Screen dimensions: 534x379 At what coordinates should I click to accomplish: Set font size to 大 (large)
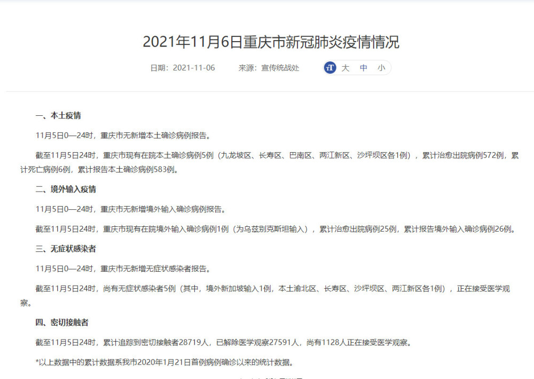pyautogui.click(x=345, y=68)
